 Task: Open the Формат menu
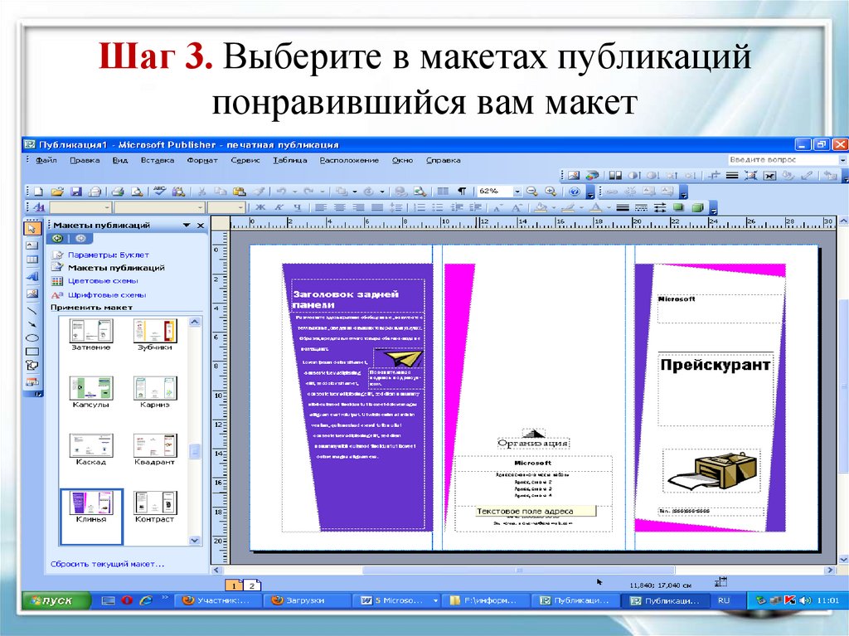coord(202,160)
